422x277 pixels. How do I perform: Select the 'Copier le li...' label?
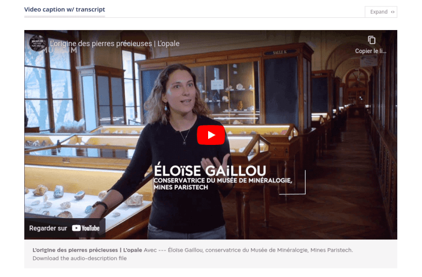(x=371, y=51)
